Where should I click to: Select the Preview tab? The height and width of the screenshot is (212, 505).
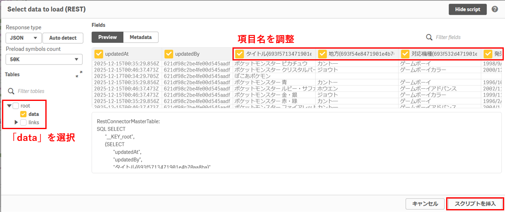107,37
